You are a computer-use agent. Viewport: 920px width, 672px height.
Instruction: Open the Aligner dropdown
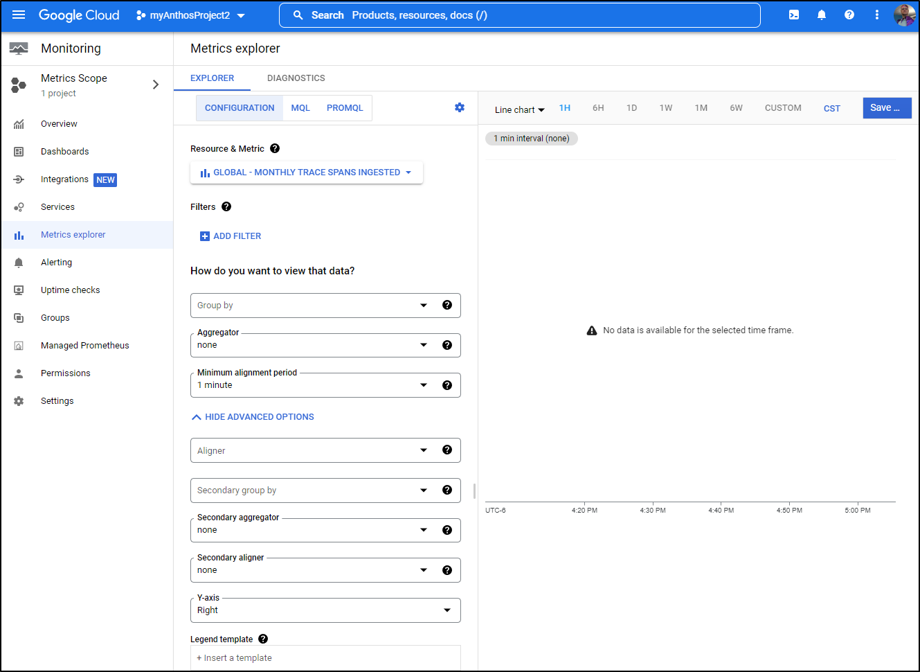click(325, 450)
